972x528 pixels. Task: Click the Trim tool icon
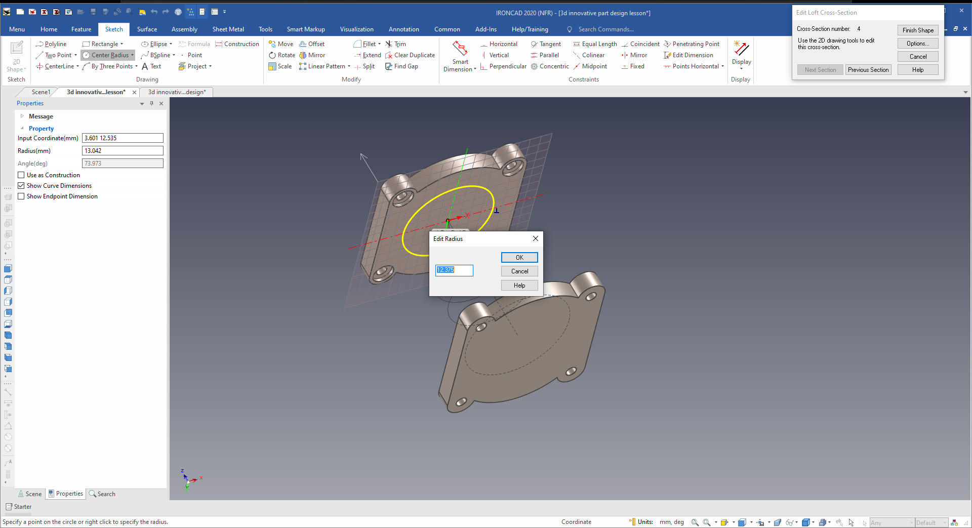coord(389,44)
